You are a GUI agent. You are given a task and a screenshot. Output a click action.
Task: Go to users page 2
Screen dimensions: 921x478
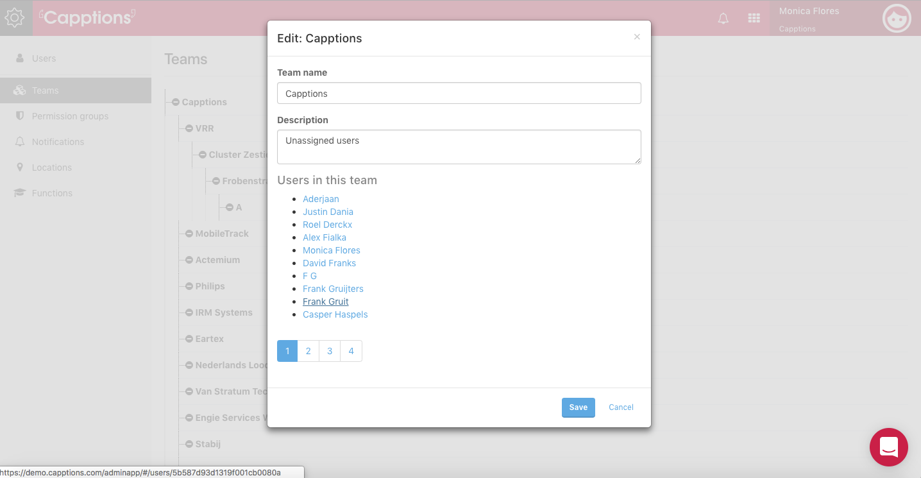tap(308, 351)
